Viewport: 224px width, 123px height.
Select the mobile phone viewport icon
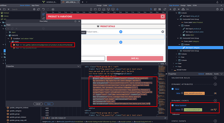pos(91,9)
